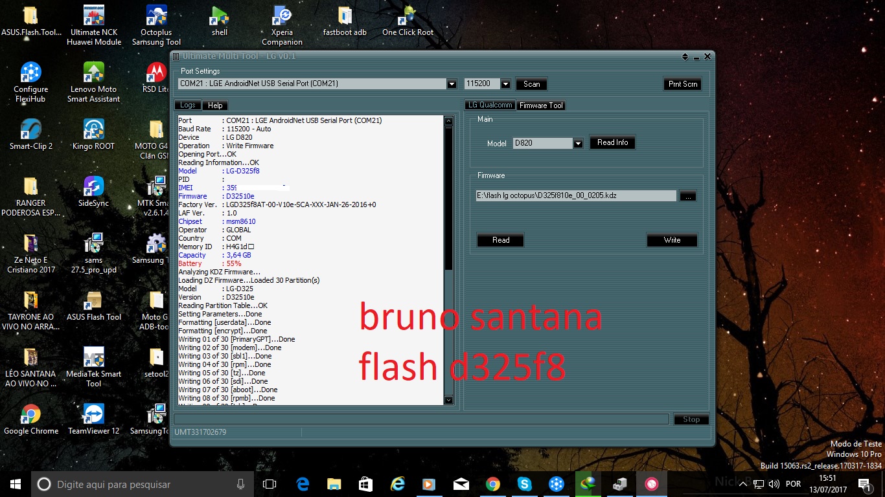
Task: Click the Windows Start button
Action: (x=16, y=484)
